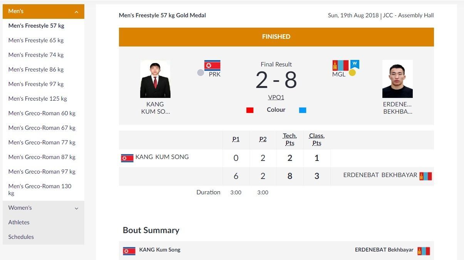Open the Schedules link

coord(21,237)
